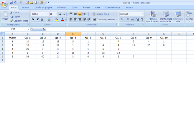Toggle underline S formatting
This screenshot has height=121, width=194.
pyautogui.click(x=42, y=19)
